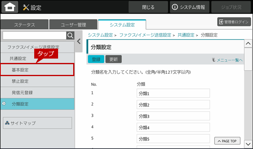Viewport: 253px width, 149px height.
Task: Click the vertical scrollbar thumb
Action: [248, 59]
